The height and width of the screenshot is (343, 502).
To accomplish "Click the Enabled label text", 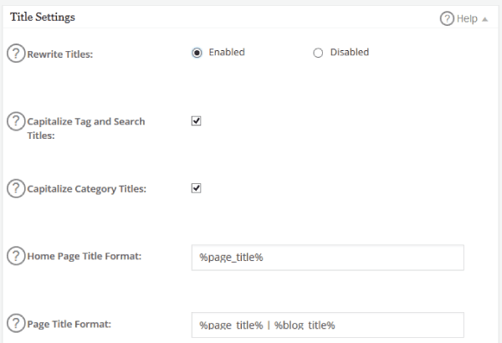I will [227, 52].
